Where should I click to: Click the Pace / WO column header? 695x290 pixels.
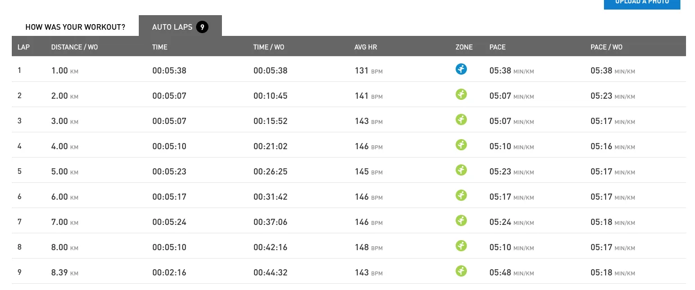click(606, 47)
